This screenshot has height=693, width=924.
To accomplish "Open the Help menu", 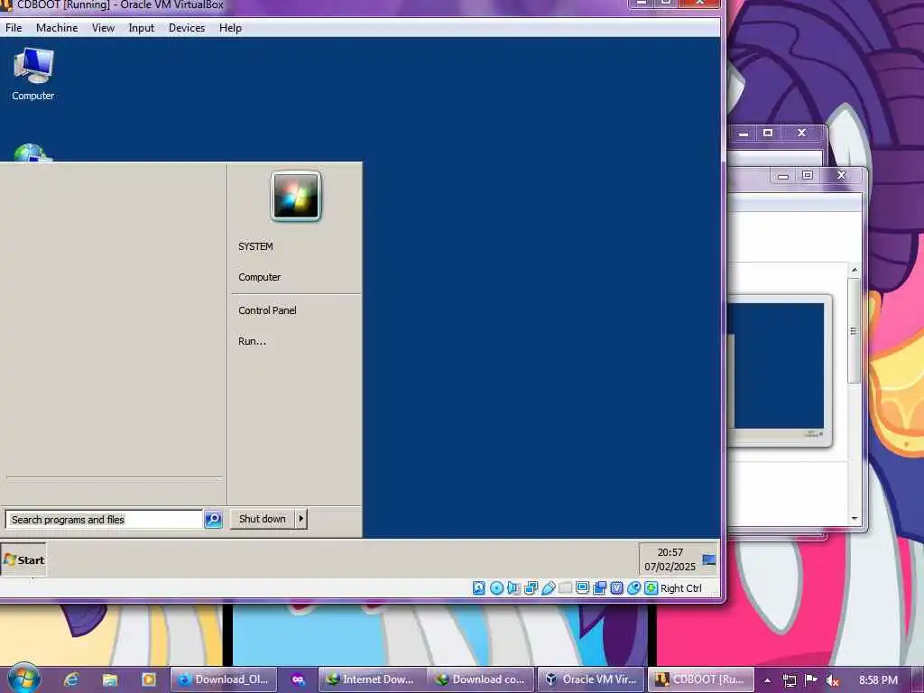I will (230, 28).
